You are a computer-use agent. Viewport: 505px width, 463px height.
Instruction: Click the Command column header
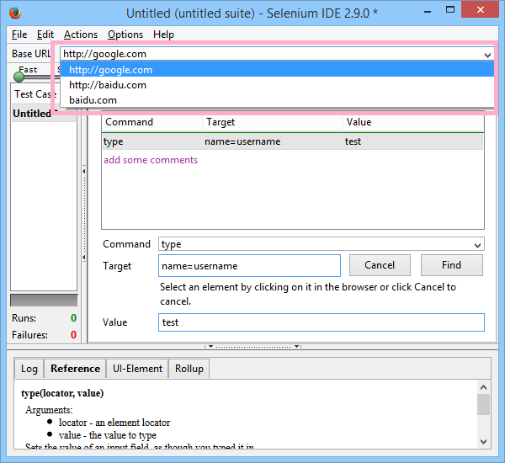(x=152, y=122)
